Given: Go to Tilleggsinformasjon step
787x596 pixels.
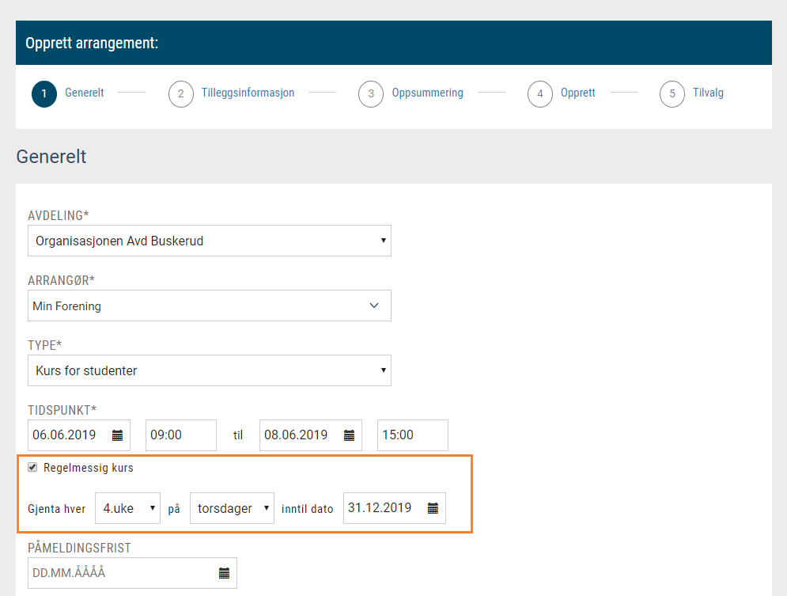Looking at the screenshot, I should coord(248,93).
